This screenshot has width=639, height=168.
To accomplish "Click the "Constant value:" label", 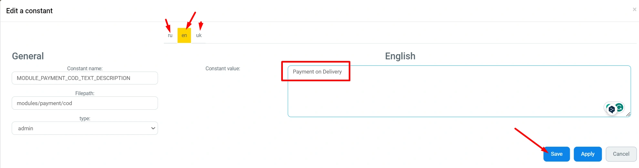I will [x=223, y=68].
